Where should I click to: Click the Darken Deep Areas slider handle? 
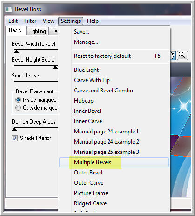14,129
